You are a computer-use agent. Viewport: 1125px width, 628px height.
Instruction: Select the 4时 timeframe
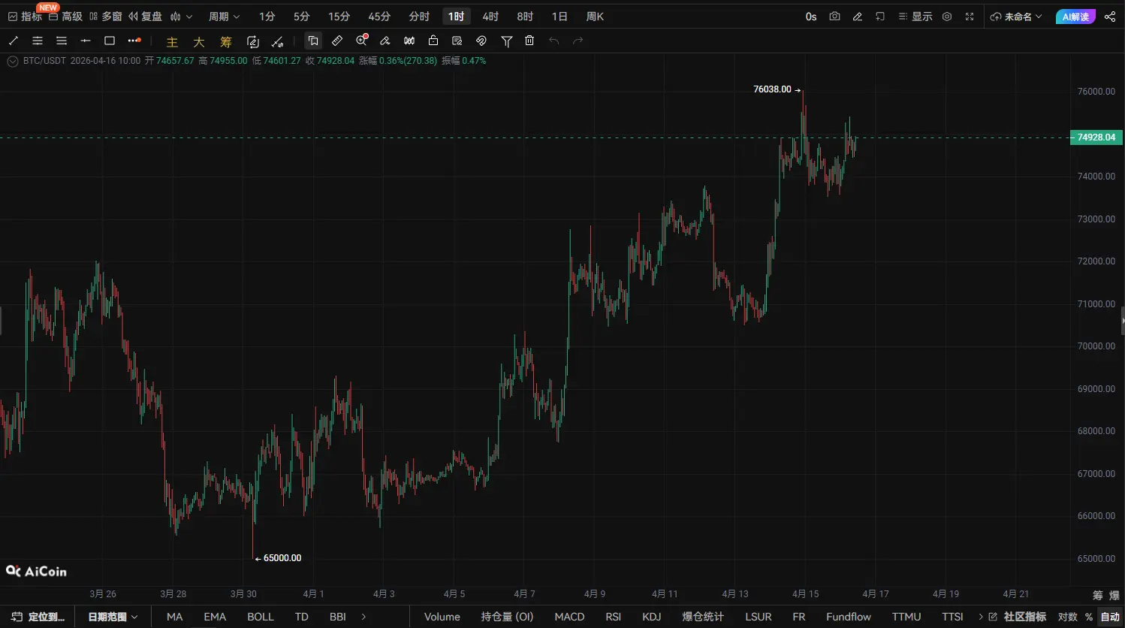click(490, 17)
